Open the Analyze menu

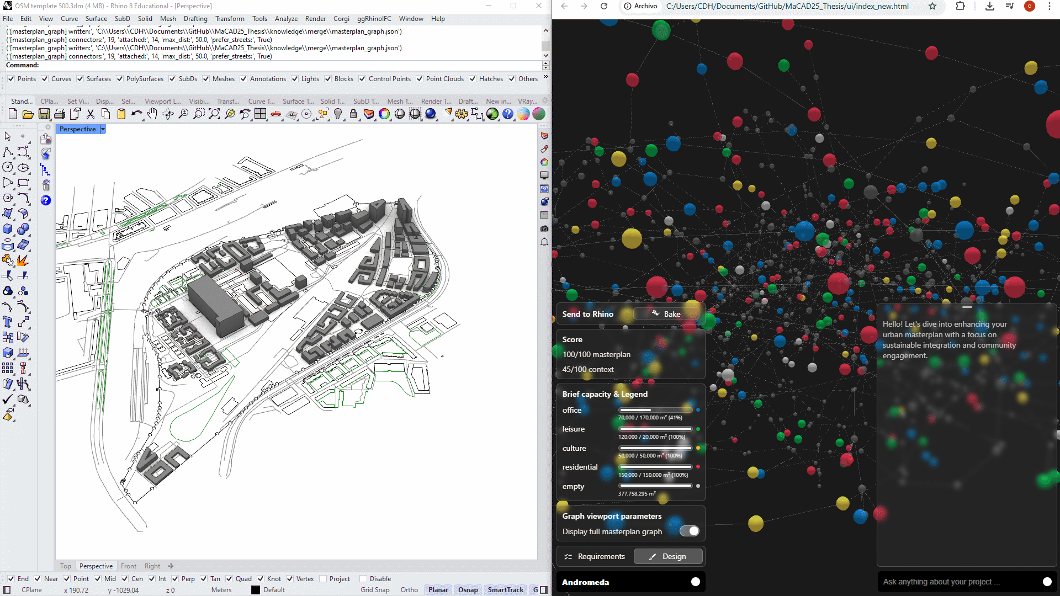coord(286,19)
